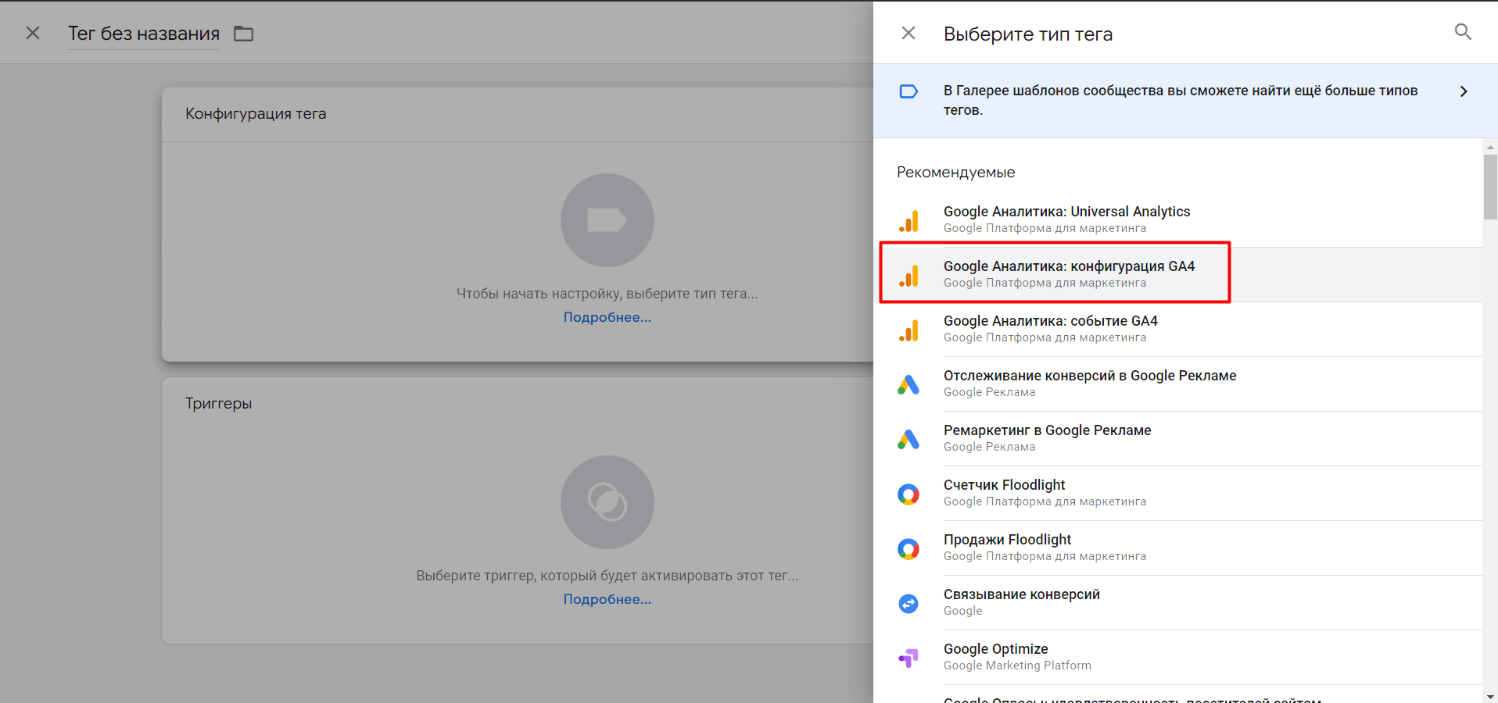Click the Счетчик Floodlight icon
The image size is (1498, 703).
point(908,494)
